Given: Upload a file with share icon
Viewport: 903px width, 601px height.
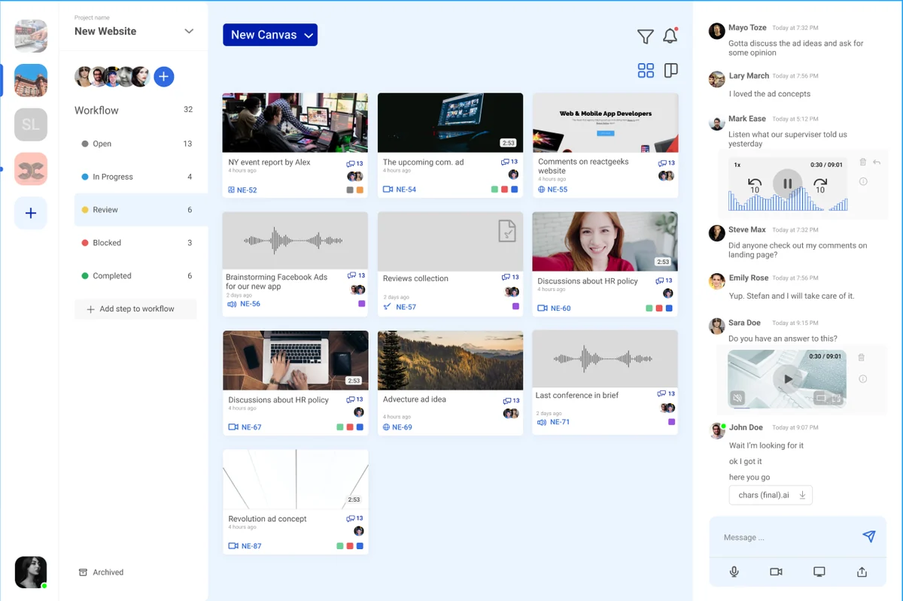Looking at the screenshot, I should pyautogui.click(x=862, y=572).
